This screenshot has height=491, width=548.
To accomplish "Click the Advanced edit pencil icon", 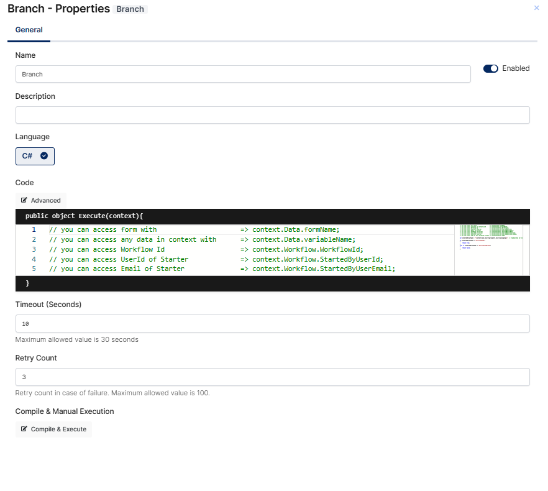I will [x=24, y=200].
